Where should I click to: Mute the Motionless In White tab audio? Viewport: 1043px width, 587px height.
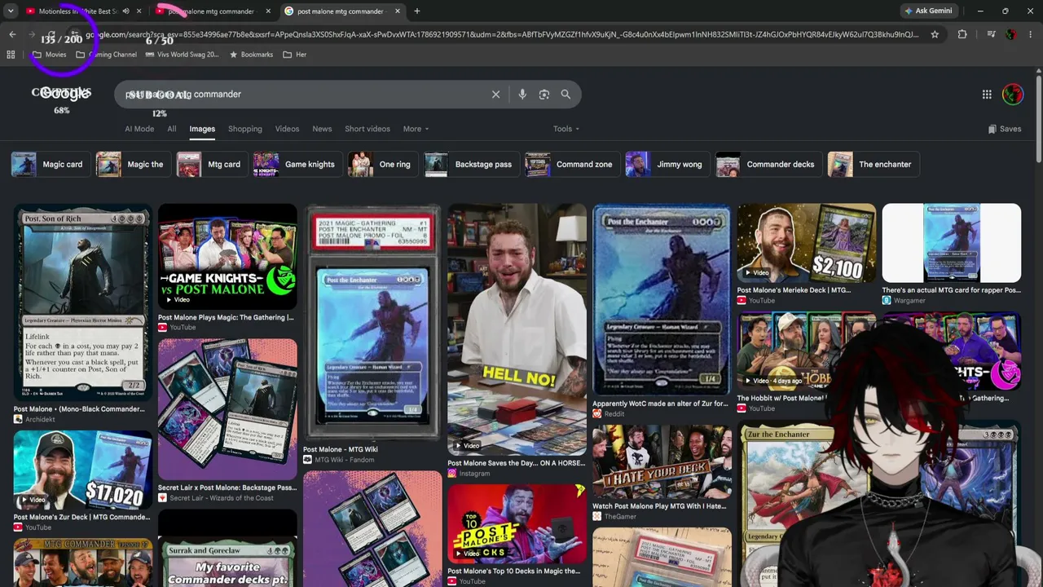pos(125,11)
